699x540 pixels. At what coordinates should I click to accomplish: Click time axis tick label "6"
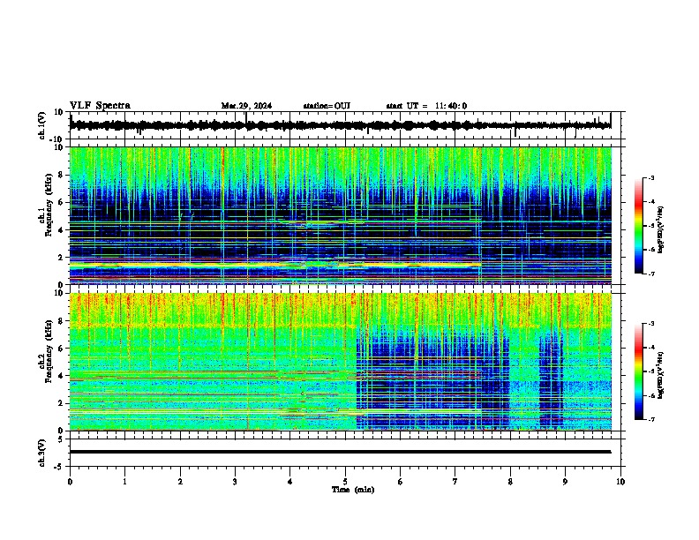click(400, 482)
